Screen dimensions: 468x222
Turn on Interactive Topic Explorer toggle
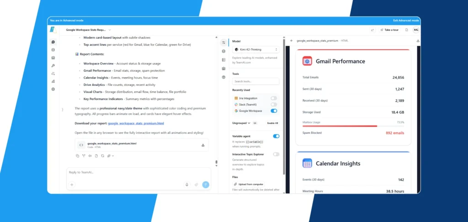point(277,154)
